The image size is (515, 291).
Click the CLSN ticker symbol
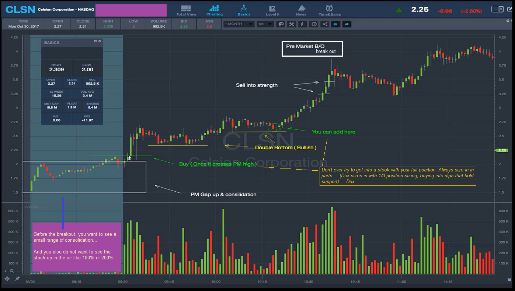coord(20,10)
